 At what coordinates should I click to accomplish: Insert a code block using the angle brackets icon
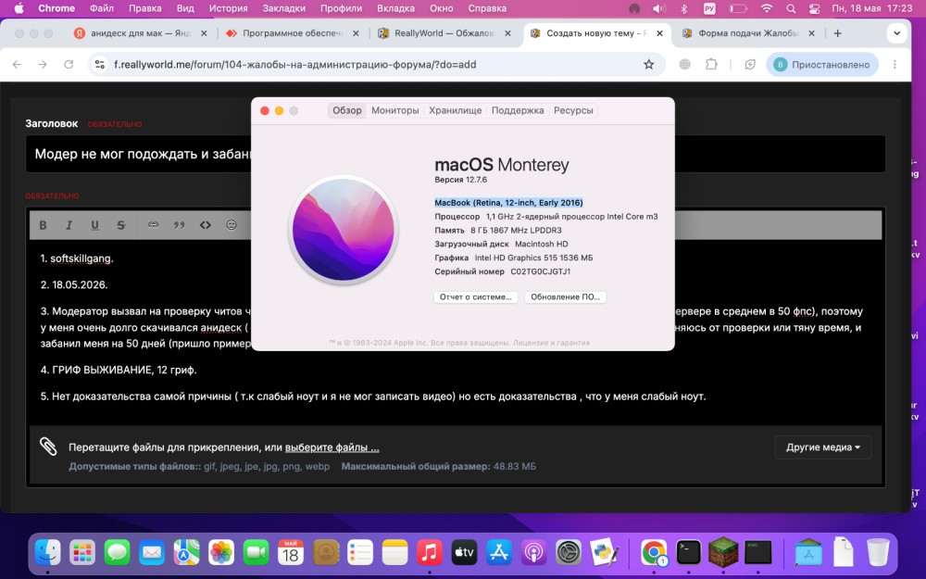[205, 225]
